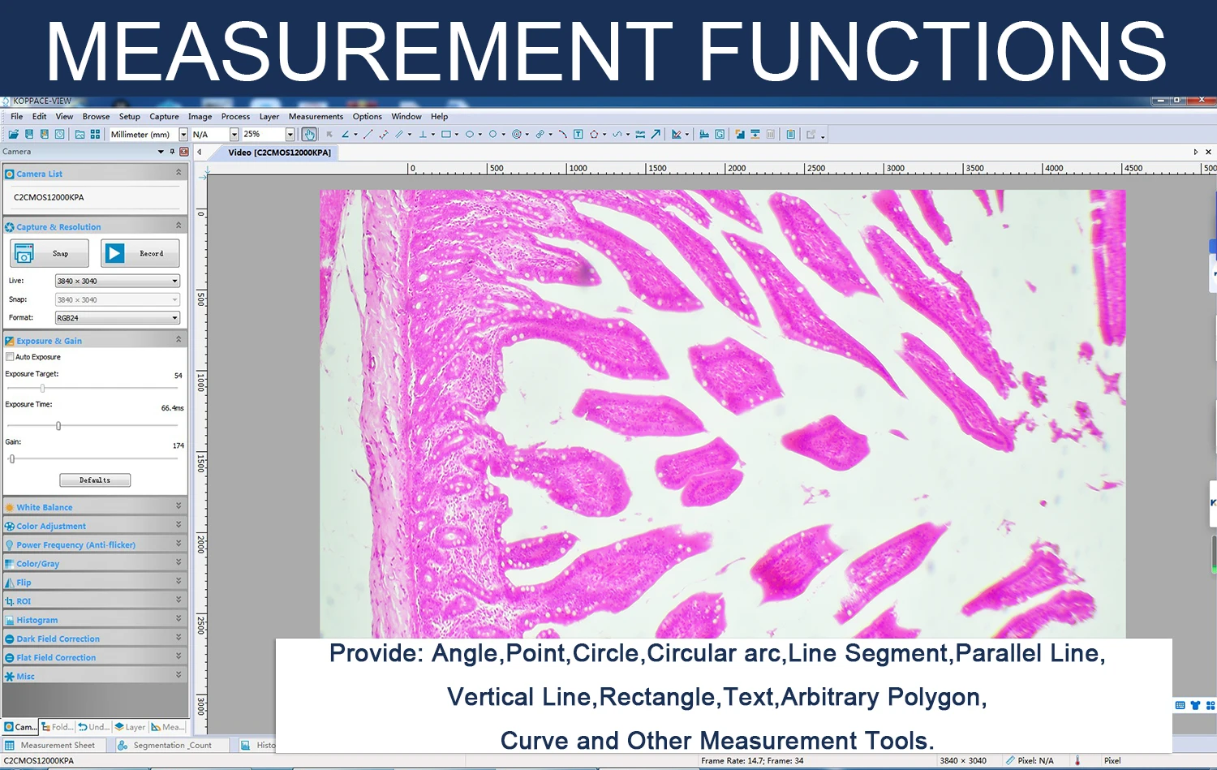Select the concentric circles Annulus tool
Screen dimensions: 1217x770
click(517, 135)
